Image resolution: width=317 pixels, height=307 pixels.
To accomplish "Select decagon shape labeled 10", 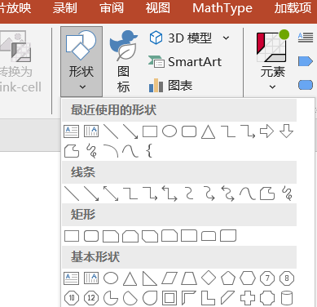I will click(x=72, y=298).
